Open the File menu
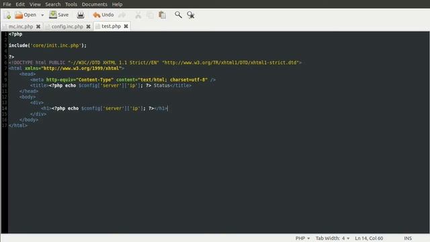The image size is (430, 242). point(7,5)
